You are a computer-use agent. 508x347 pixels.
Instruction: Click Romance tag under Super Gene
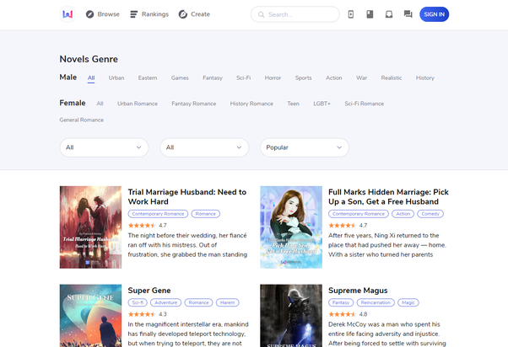coord(198,302)
